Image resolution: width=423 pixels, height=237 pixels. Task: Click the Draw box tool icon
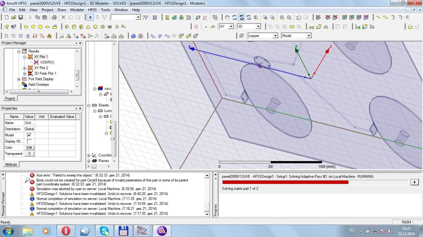tap(67, 27)
